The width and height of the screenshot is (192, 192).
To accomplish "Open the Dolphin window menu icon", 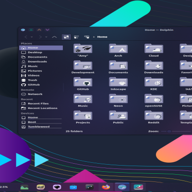I will tap(23, 30).
